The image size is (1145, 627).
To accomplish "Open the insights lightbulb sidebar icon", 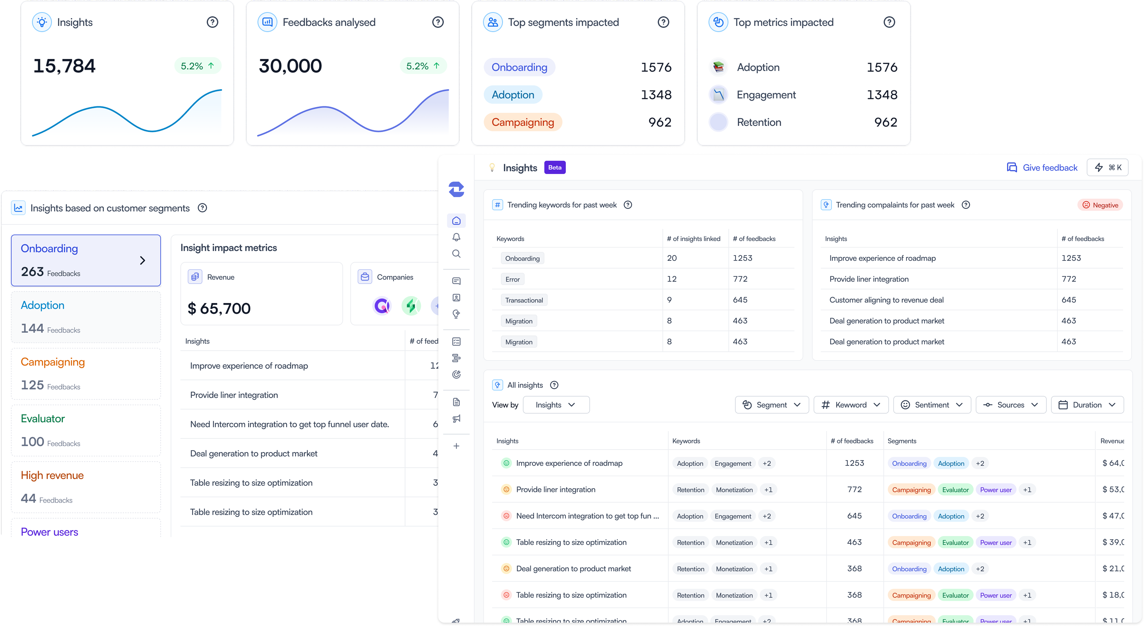I will [x=456, y=314].
